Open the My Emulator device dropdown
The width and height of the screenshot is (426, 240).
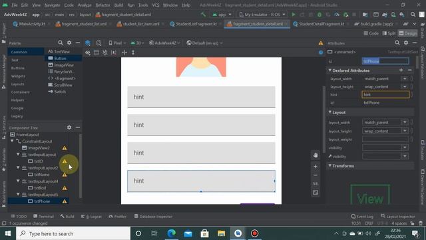[x=263, y=15]
